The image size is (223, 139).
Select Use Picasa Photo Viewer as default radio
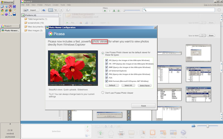click(x=103, y=53)
